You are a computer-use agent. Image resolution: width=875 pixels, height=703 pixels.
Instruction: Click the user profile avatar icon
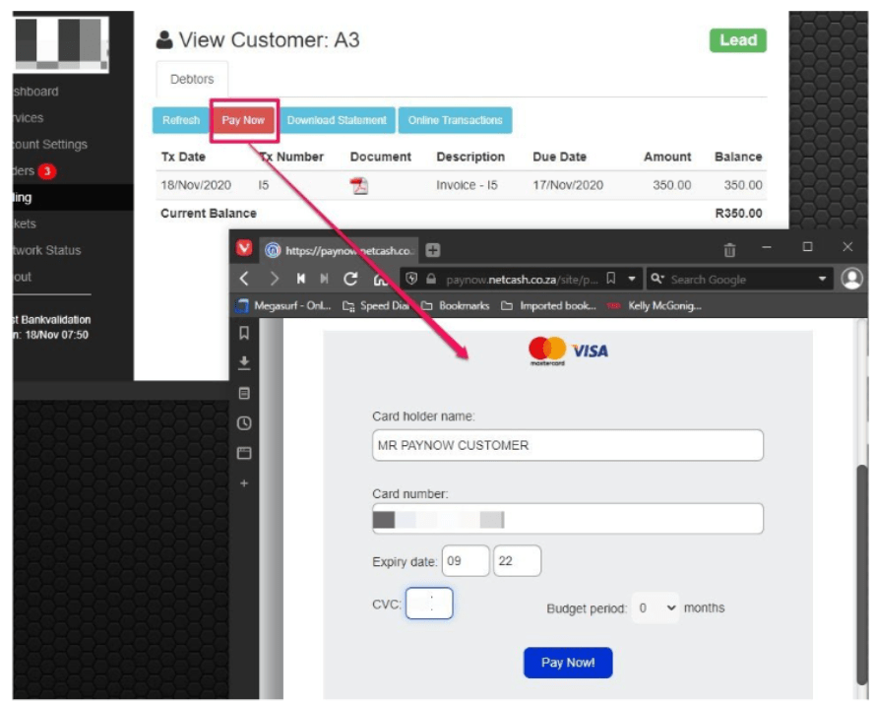(x=851, y=279)
